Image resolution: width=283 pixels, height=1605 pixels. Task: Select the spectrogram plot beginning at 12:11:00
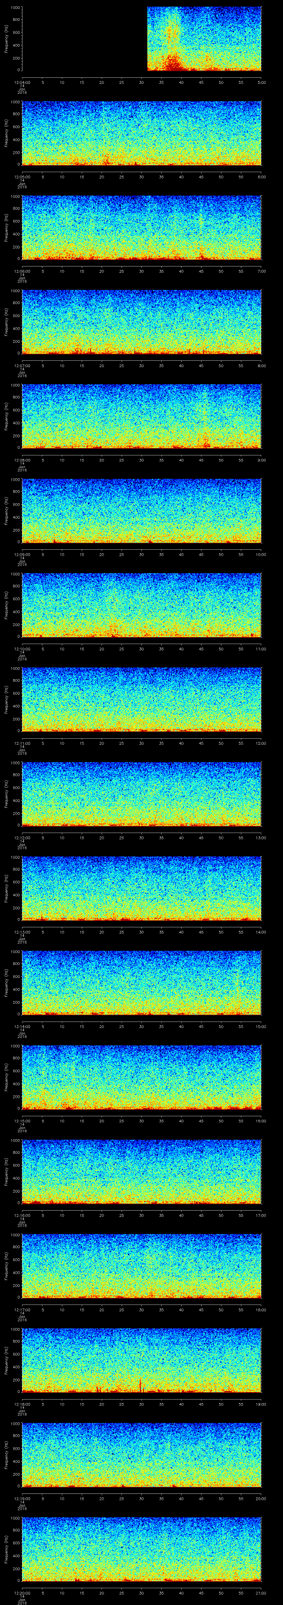click(x=141, y=700)
